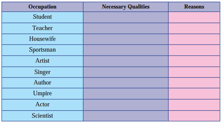
Task: Select the Student occupation cell
Action: point(42,17)
